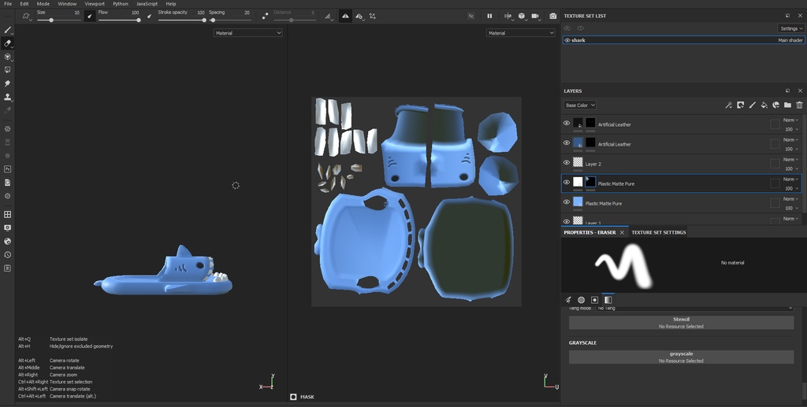The image size is (807, 407).
Task: Select the Eraser tool in left toolbar
Action: tap(8, 43)
